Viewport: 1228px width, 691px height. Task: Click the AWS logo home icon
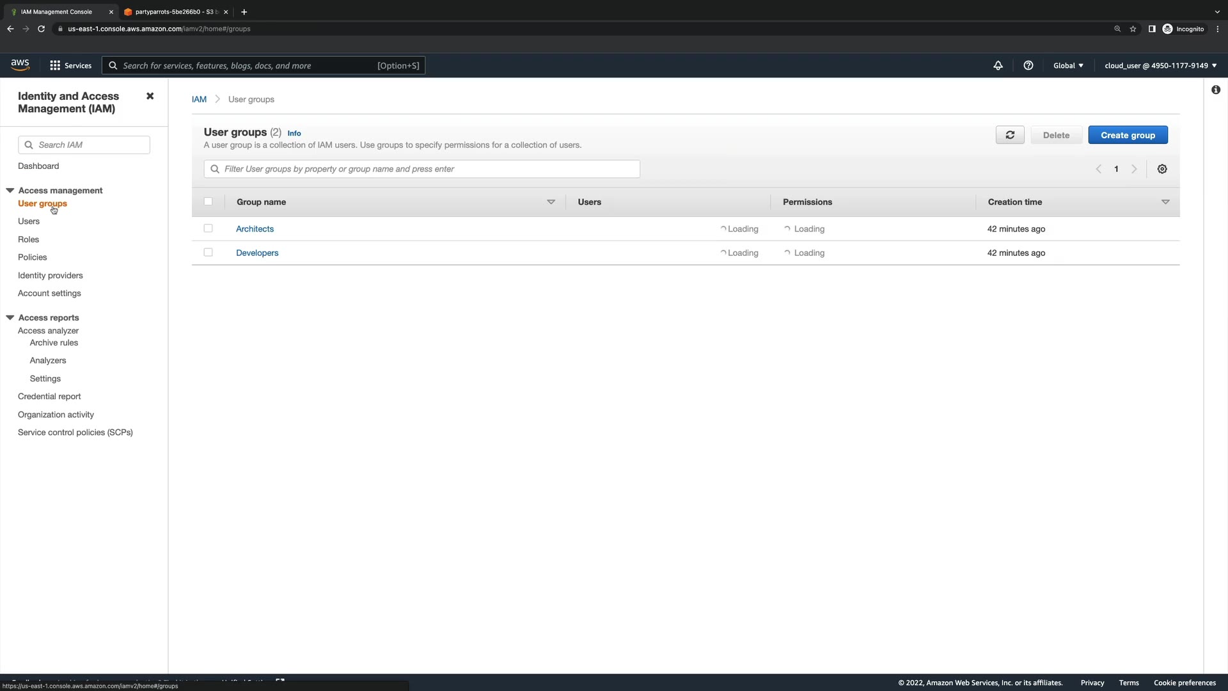point(20,65)
